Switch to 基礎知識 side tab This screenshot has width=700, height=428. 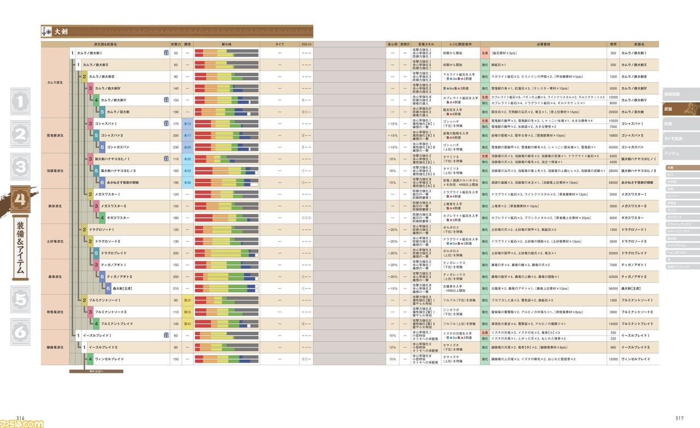click(x=681, y=94)
